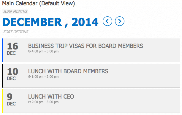Click the Main Calendar (Default View) title
This screenshot has height=115, width=182.
click(38, 3)
